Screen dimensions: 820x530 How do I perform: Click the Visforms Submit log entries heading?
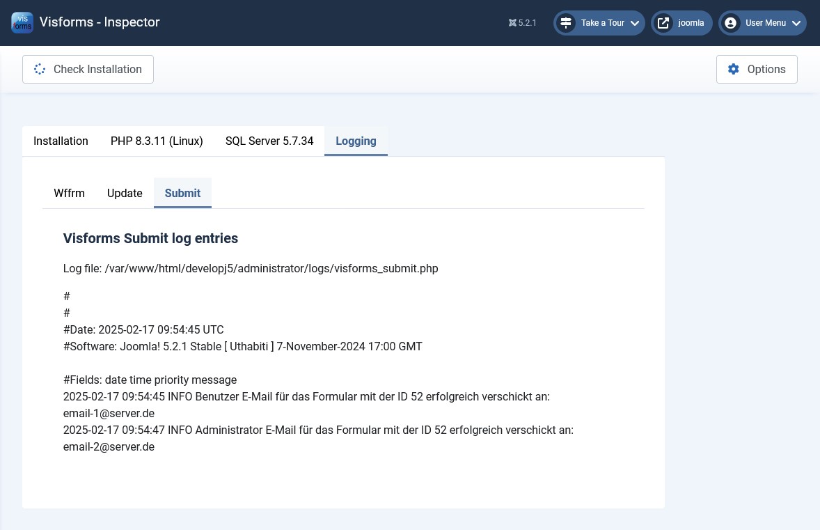(x=150, y=238)
